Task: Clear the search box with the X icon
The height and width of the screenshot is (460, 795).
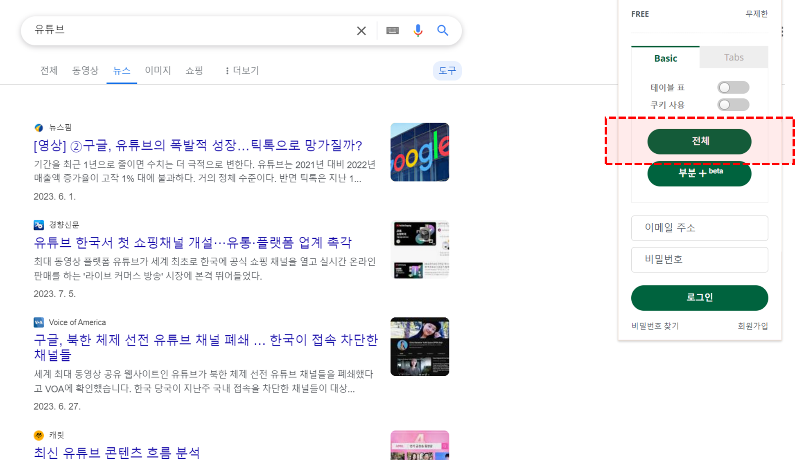Action: point(361,31)
